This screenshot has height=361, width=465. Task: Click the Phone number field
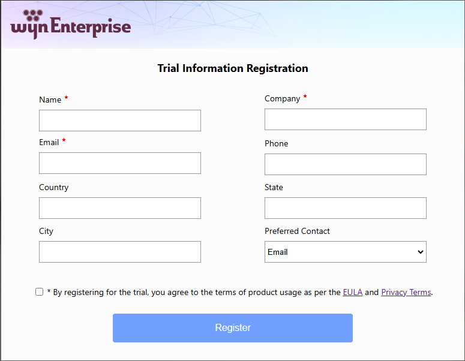click(x=346, y=164)
